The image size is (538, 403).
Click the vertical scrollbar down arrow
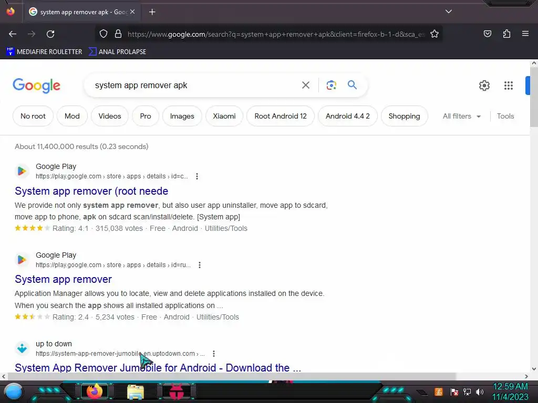pyautogui.click(x=534, y=369)
